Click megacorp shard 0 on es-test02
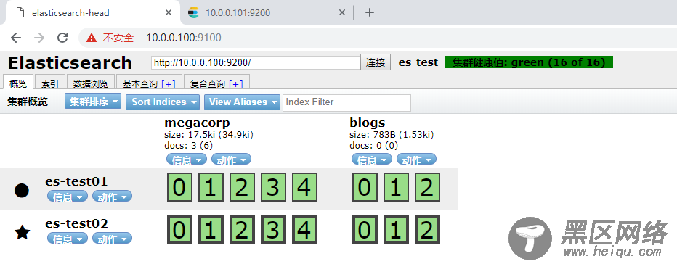Image resolution: width=677 pixels, height=264 pixels. [x=179, y=229]
